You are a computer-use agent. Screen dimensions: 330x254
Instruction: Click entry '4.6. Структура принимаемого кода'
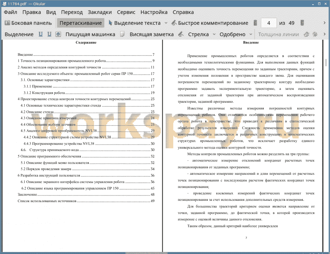tap(87, 150)
